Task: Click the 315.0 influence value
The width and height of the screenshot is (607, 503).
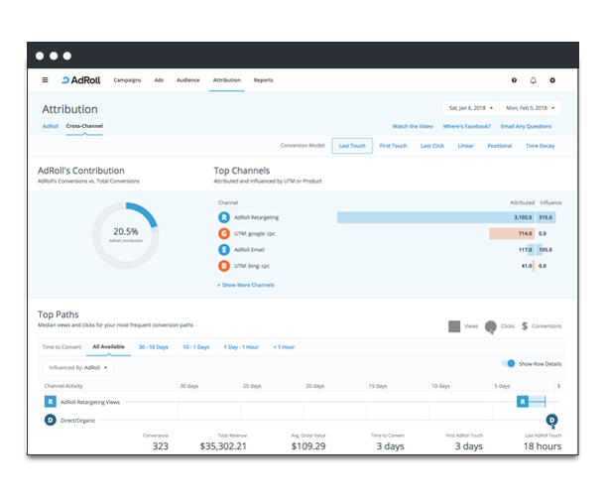Action: point(546,217)
